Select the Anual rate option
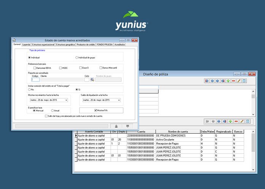Viewport: 265px width, 189px height. [x=52, y=111]
